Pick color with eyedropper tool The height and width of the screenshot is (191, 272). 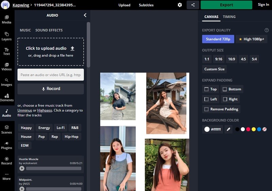pos(228,129)
